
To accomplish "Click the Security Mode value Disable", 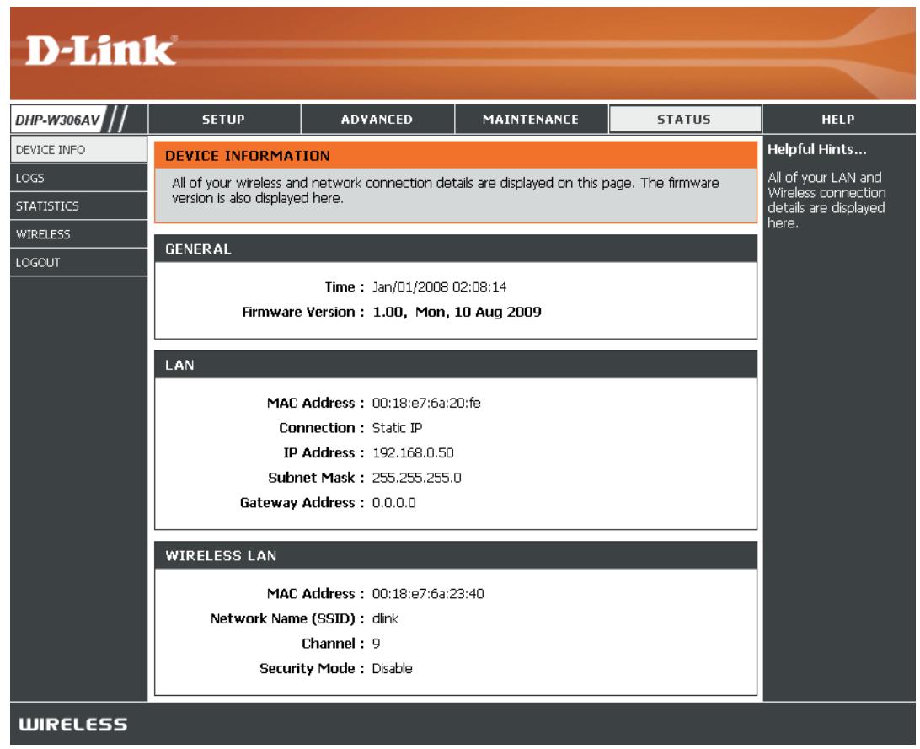I will point(392,669).
